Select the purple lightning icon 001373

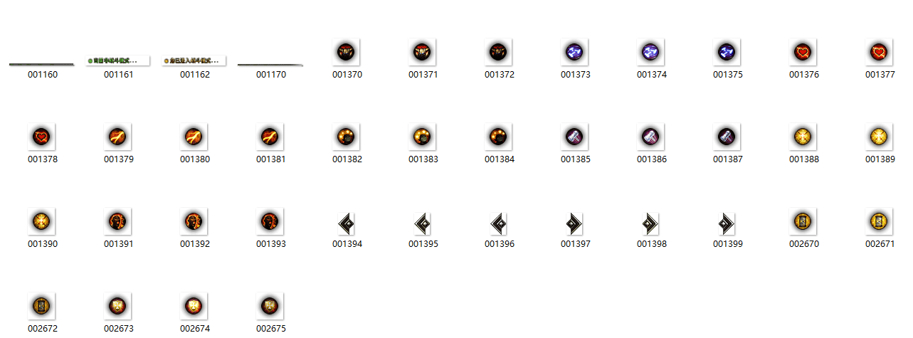pos(576,52)
